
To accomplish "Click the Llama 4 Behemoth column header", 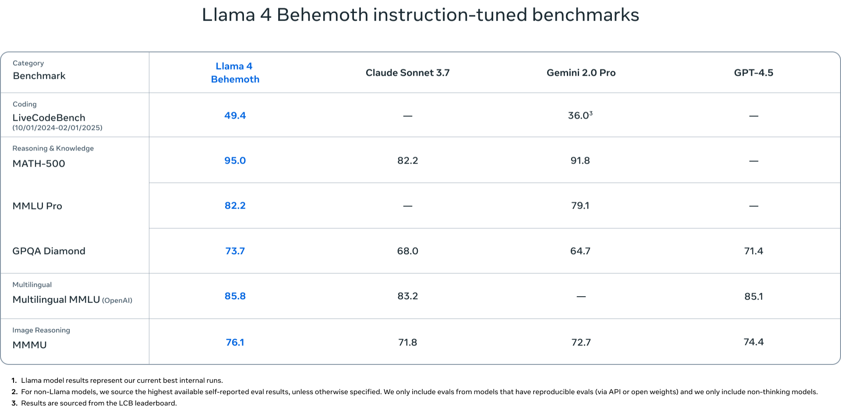I will [235, 73].
